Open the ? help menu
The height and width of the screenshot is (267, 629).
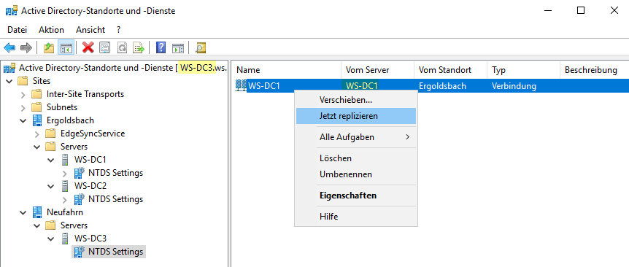[x=119, y=30]
